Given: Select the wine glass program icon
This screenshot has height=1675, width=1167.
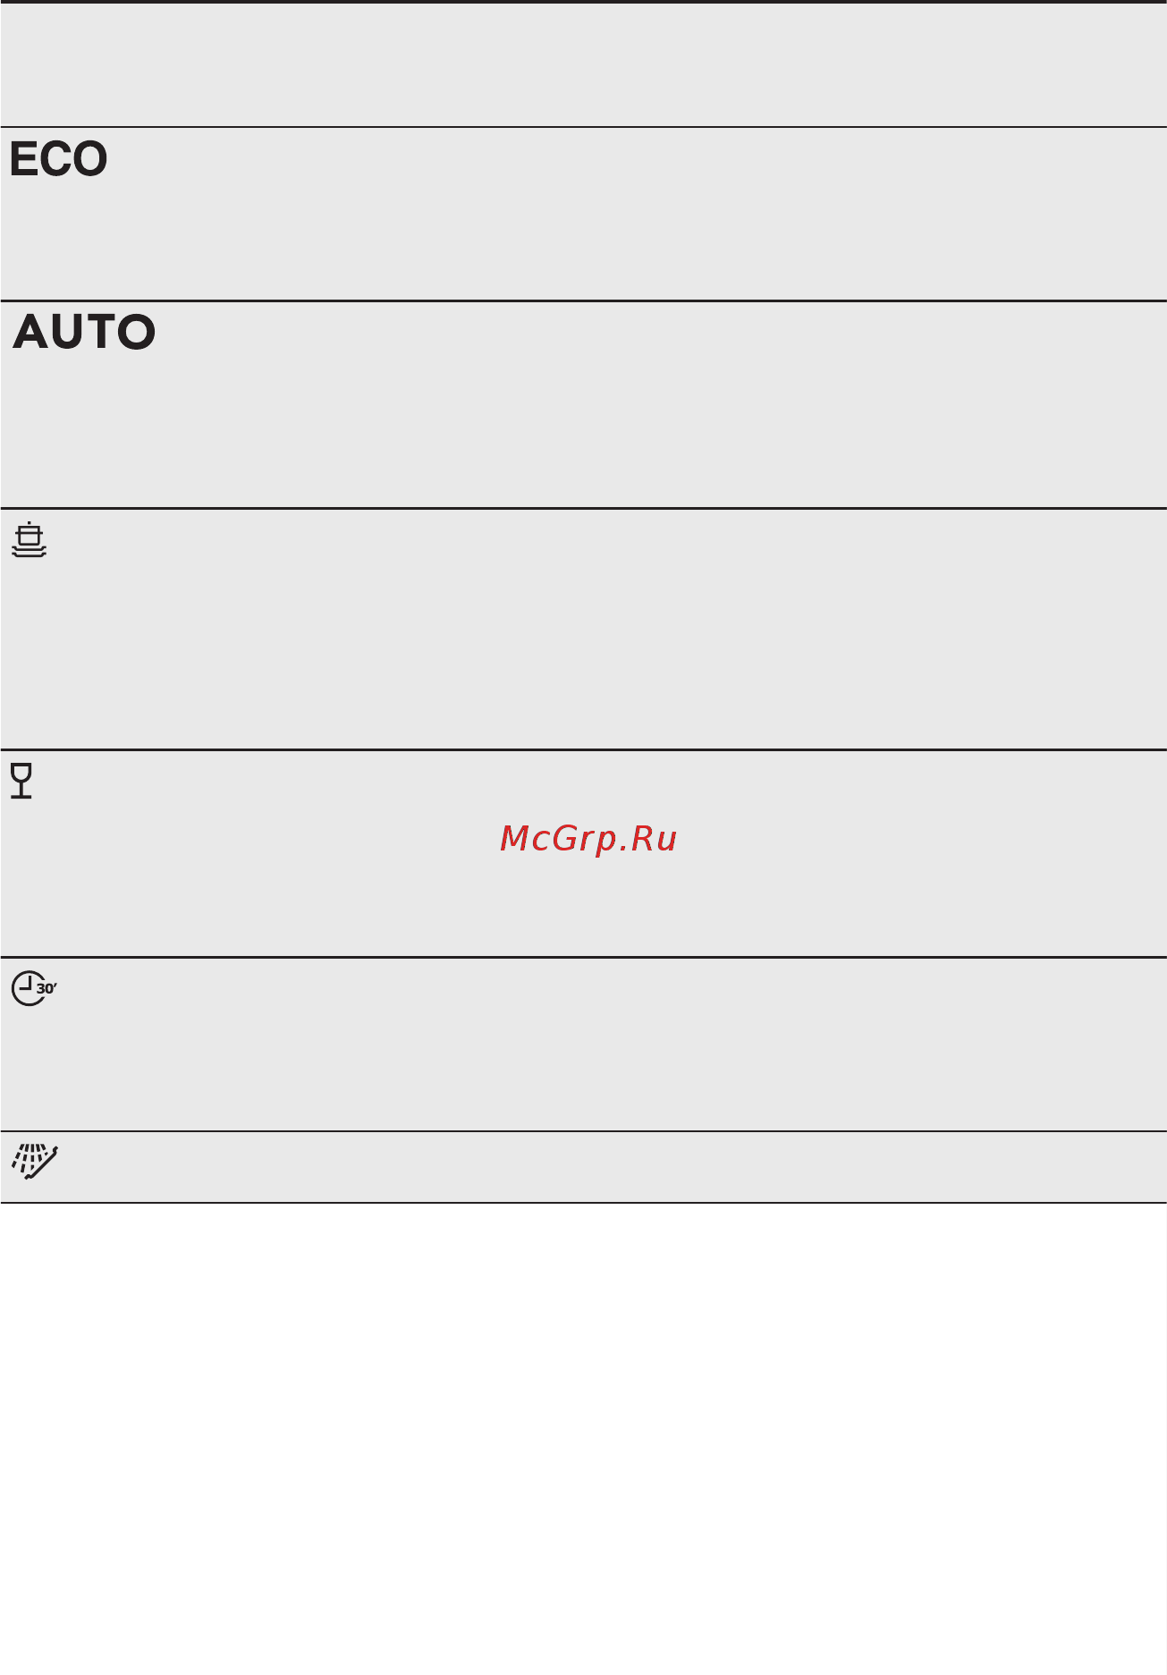Looking at the screenshot, I should pyautogui.click(x=21, y=781).
